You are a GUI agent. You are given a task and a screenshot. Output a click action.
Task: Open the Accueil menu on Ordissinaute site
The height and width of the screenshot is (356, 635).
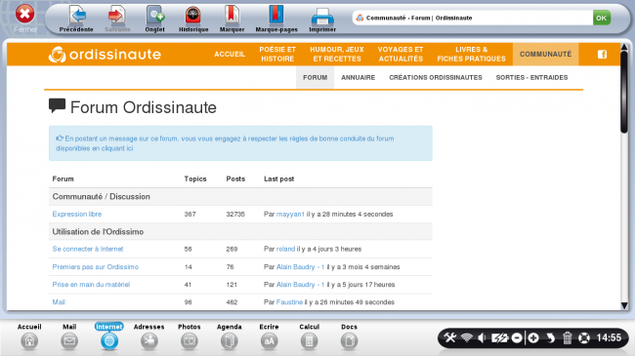point(230,55)
